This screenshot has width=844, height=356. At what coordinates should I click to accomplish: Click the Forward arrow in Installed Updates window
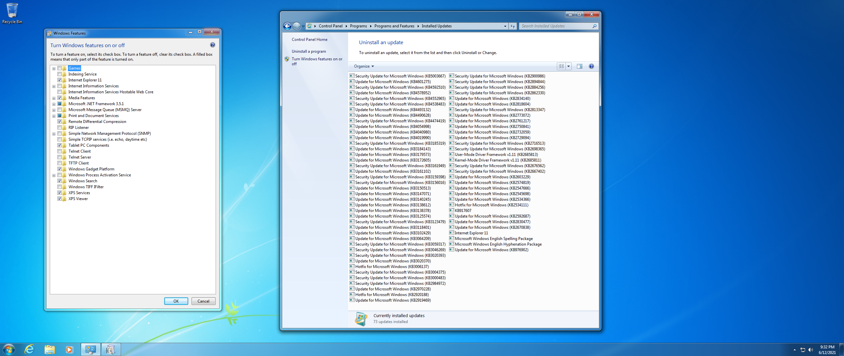296,26
